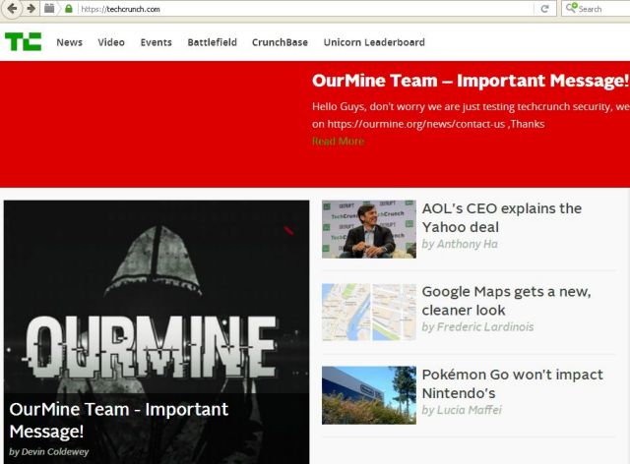Click the TechCrunch TC logo
The image size is (630, 464).
24,41
